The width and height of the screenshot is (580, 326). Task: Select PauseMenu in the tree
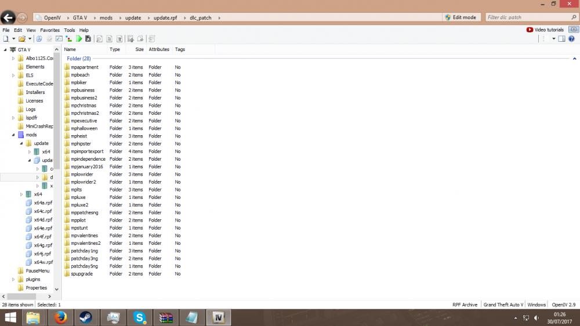(x=37, y=270)
